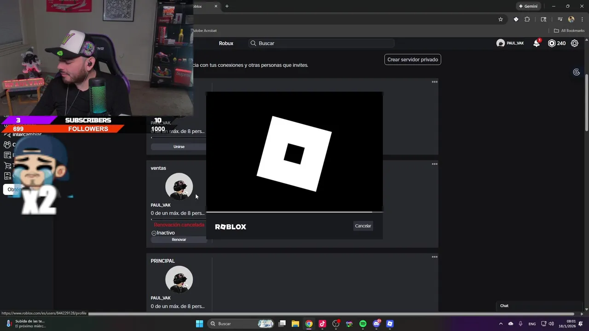Open Discord from taskbar
Screen dimensions: 589x331
point(376,324)
